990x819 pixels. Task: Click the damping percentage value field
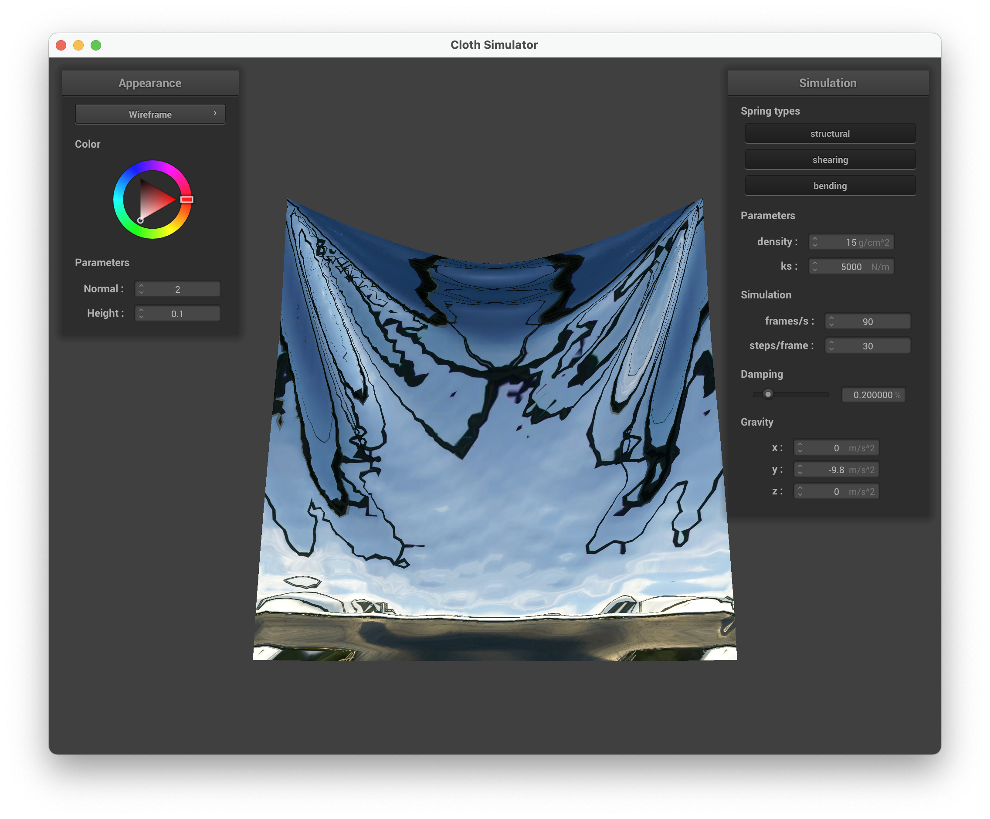(873, 395)
